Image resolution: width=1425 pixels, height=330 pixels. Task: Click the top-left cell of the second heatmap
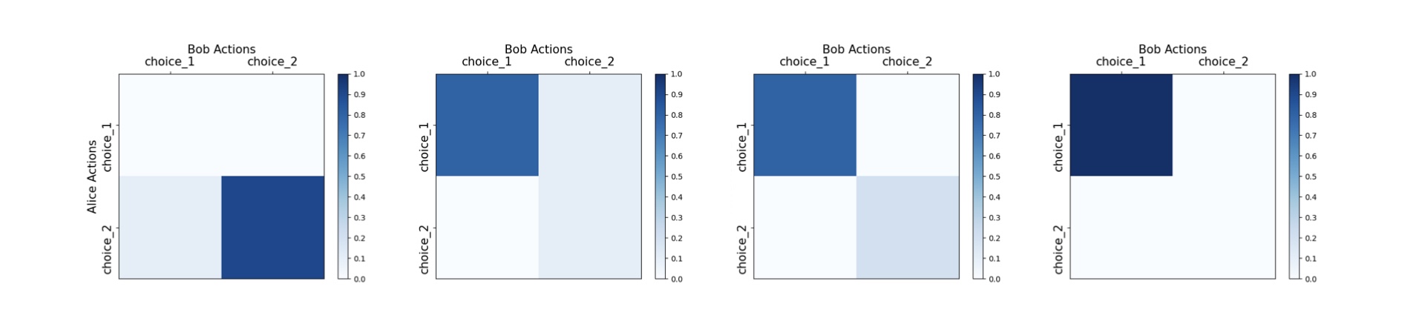[487, 125]
